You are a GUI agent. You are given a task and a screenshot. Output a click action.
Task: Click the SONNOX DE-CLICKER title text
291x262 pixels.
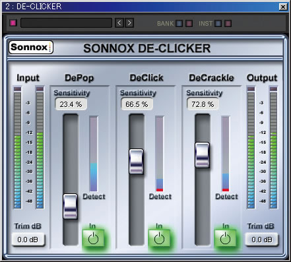[147, 48]
